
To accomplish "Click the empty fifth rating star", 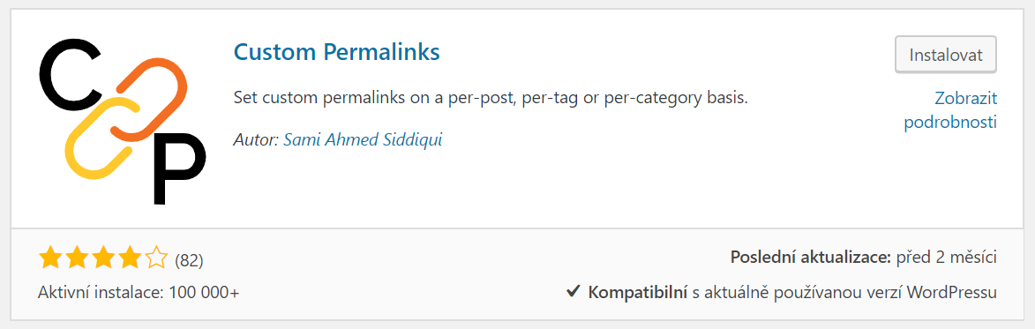I will [156, 258].
